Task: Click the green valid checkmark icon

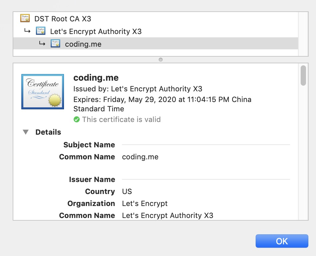Action: pyautogui.click(x=77, y=119)
